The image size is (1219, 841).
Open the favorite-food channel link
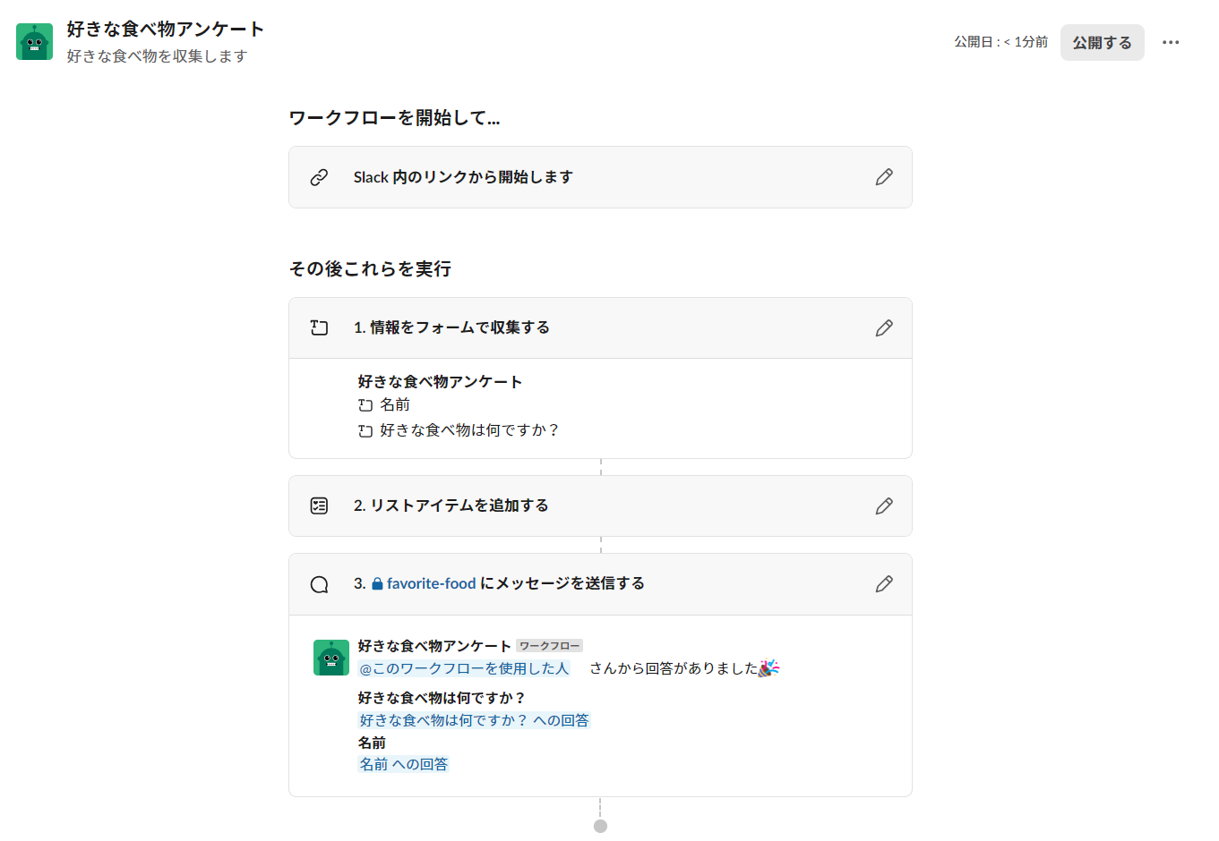tap(431, 583)
